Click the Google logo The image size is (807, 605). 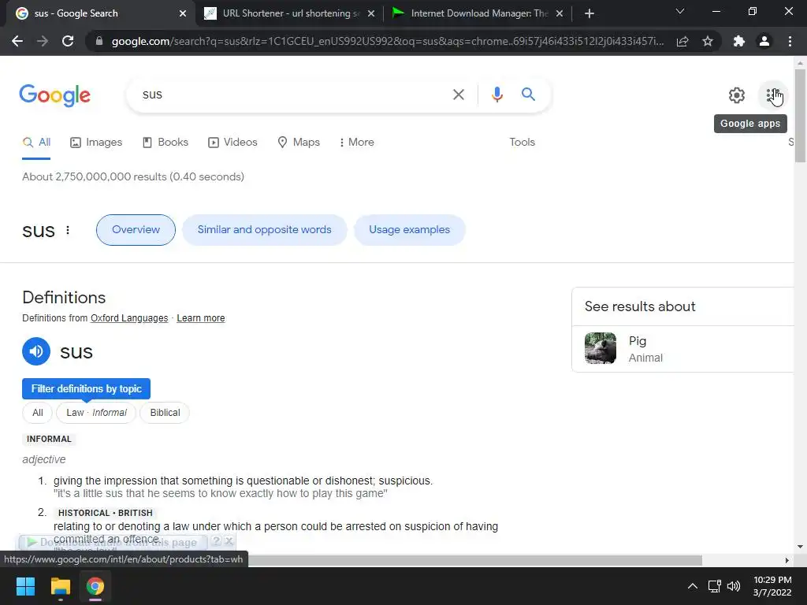[x=54, y=95]
